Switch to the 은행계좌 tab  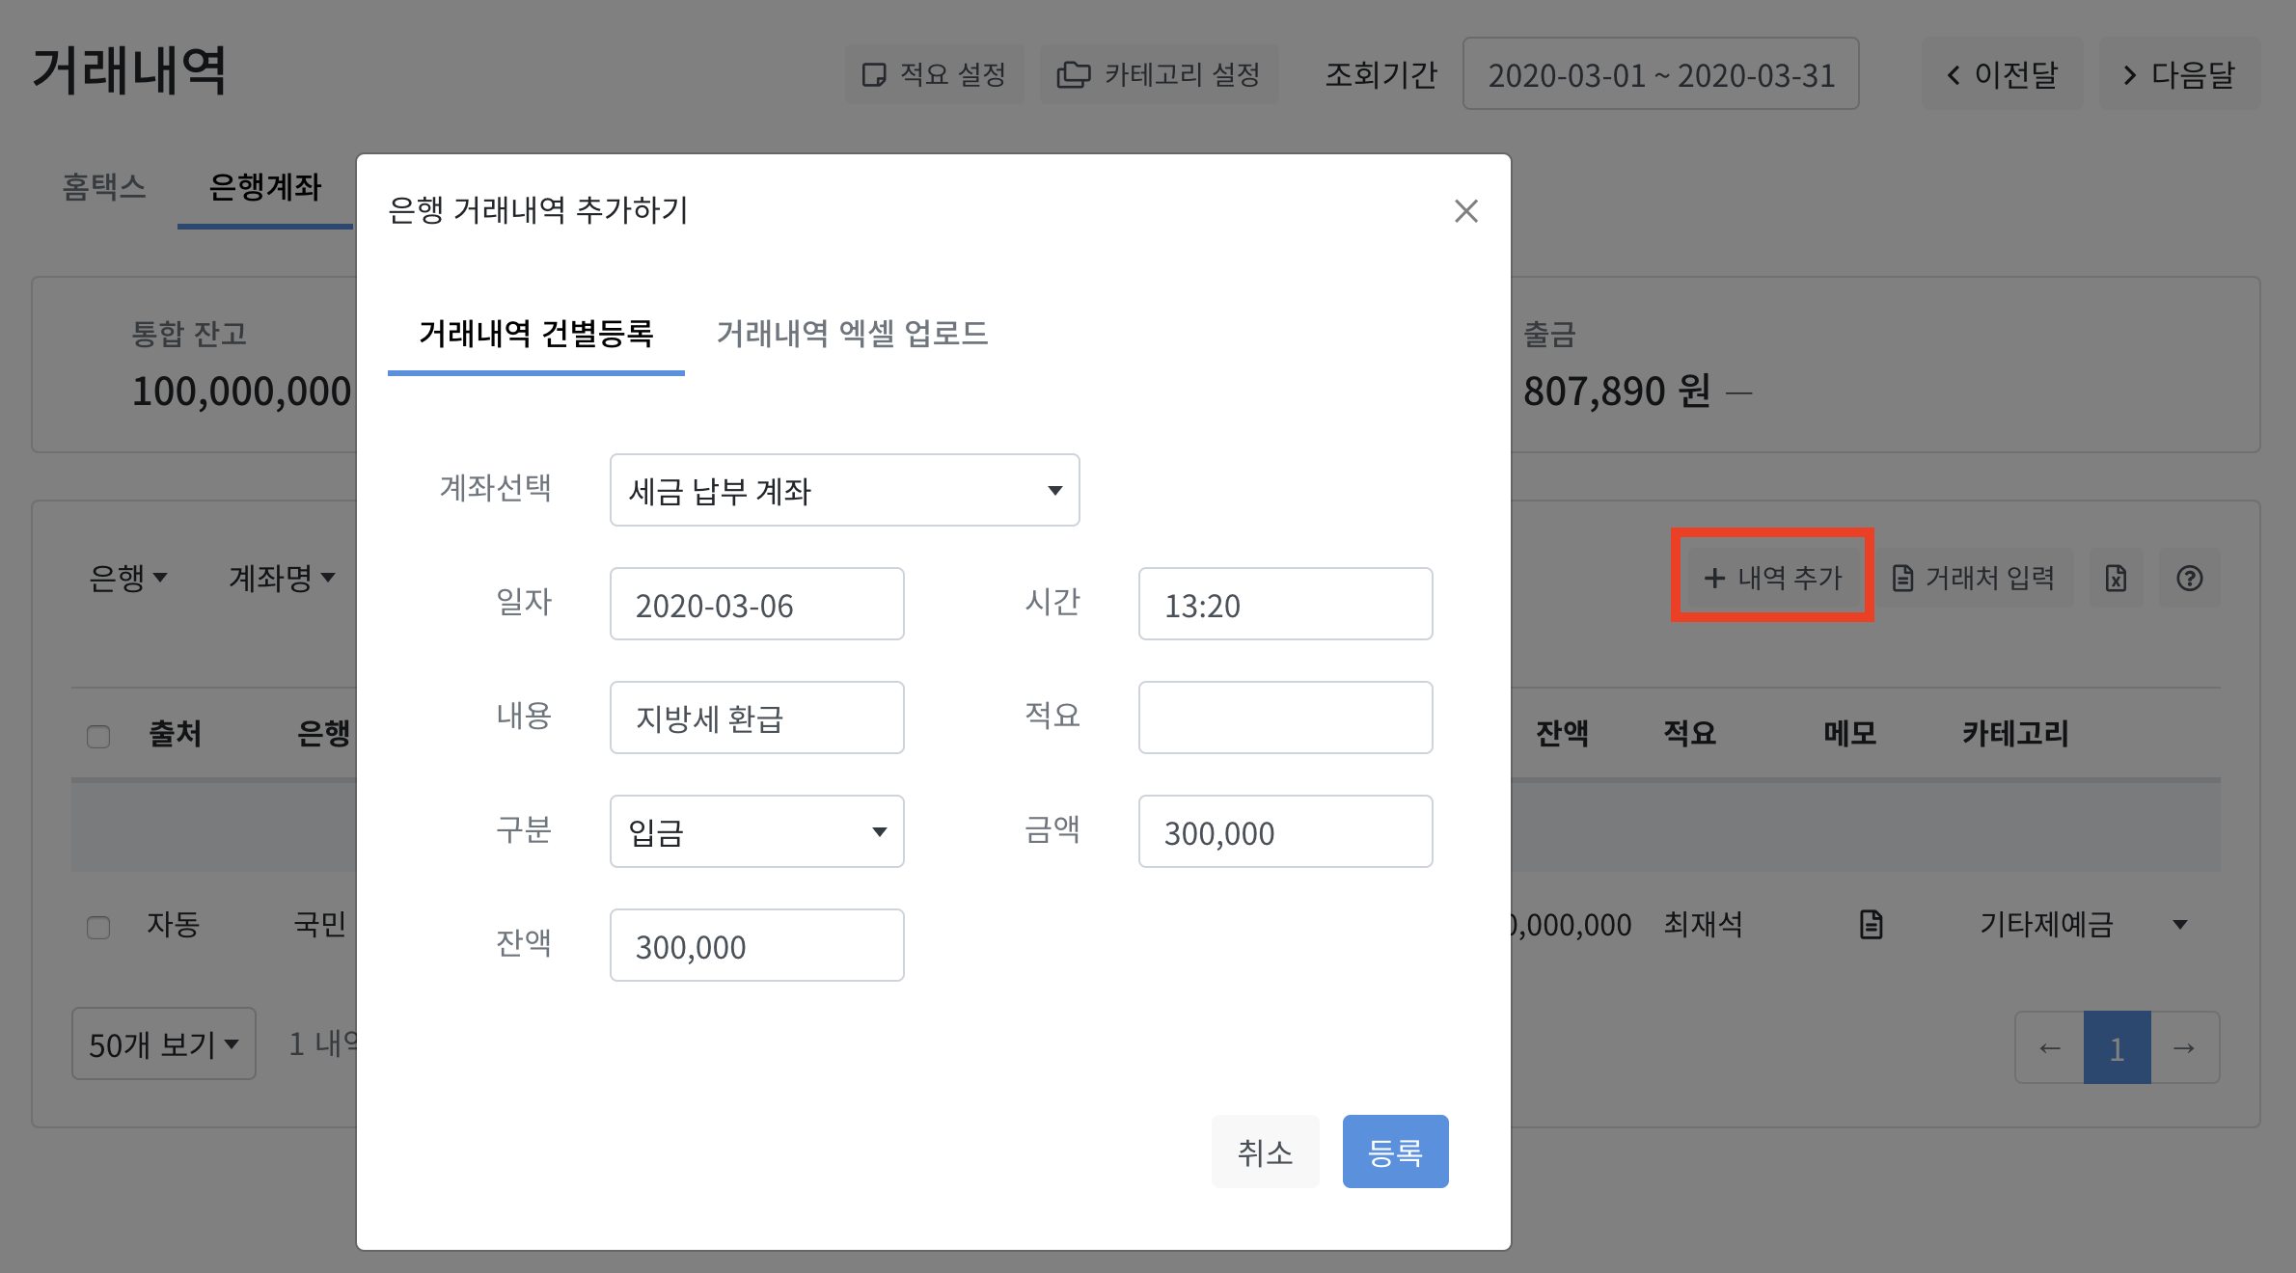coord(265,187)
